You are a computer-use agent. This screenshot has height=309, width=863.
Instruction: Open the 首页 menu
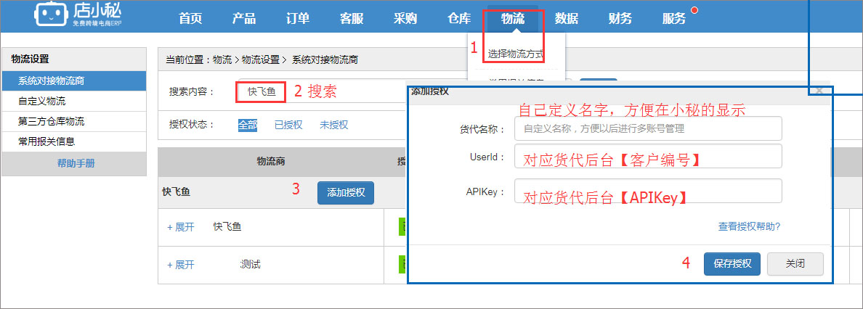click(x=190, y=18)
